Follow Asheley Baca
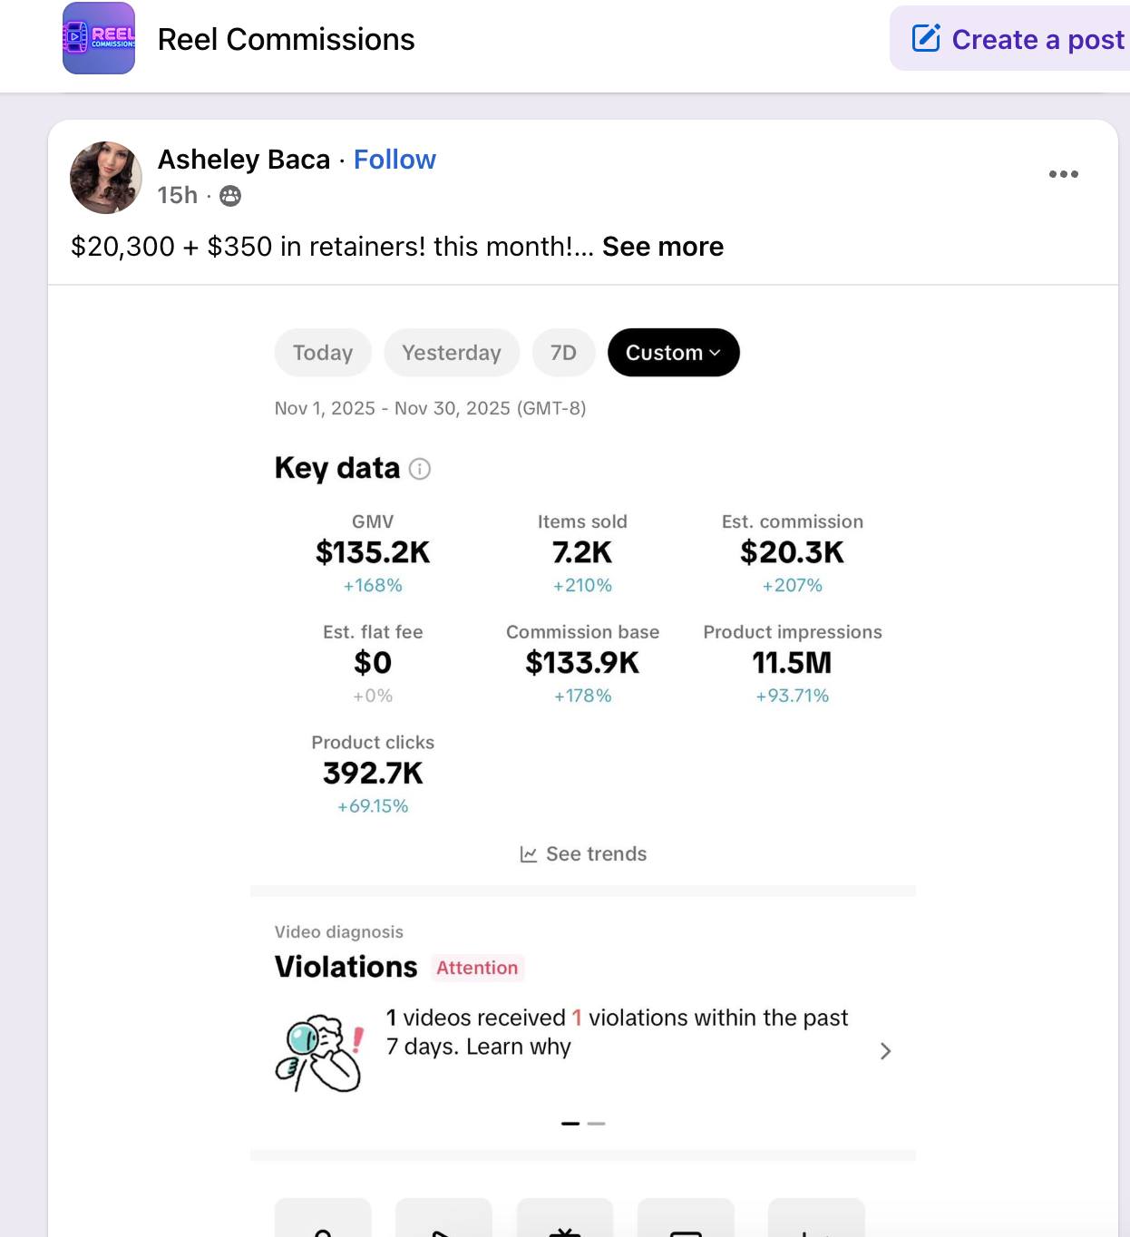1130x1237 pixels. 394,159
